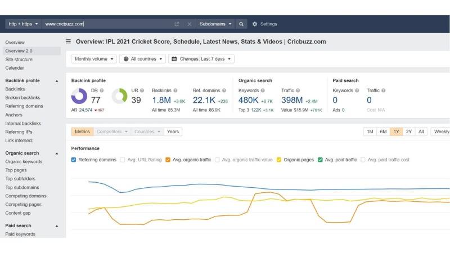This screenshot has width=450, height=253.
Task: Toggle Referring domains checkbox
Action: coord(74,160)
